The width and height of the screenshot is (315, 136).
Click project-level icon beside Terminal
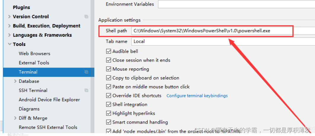tap(87, 72)
